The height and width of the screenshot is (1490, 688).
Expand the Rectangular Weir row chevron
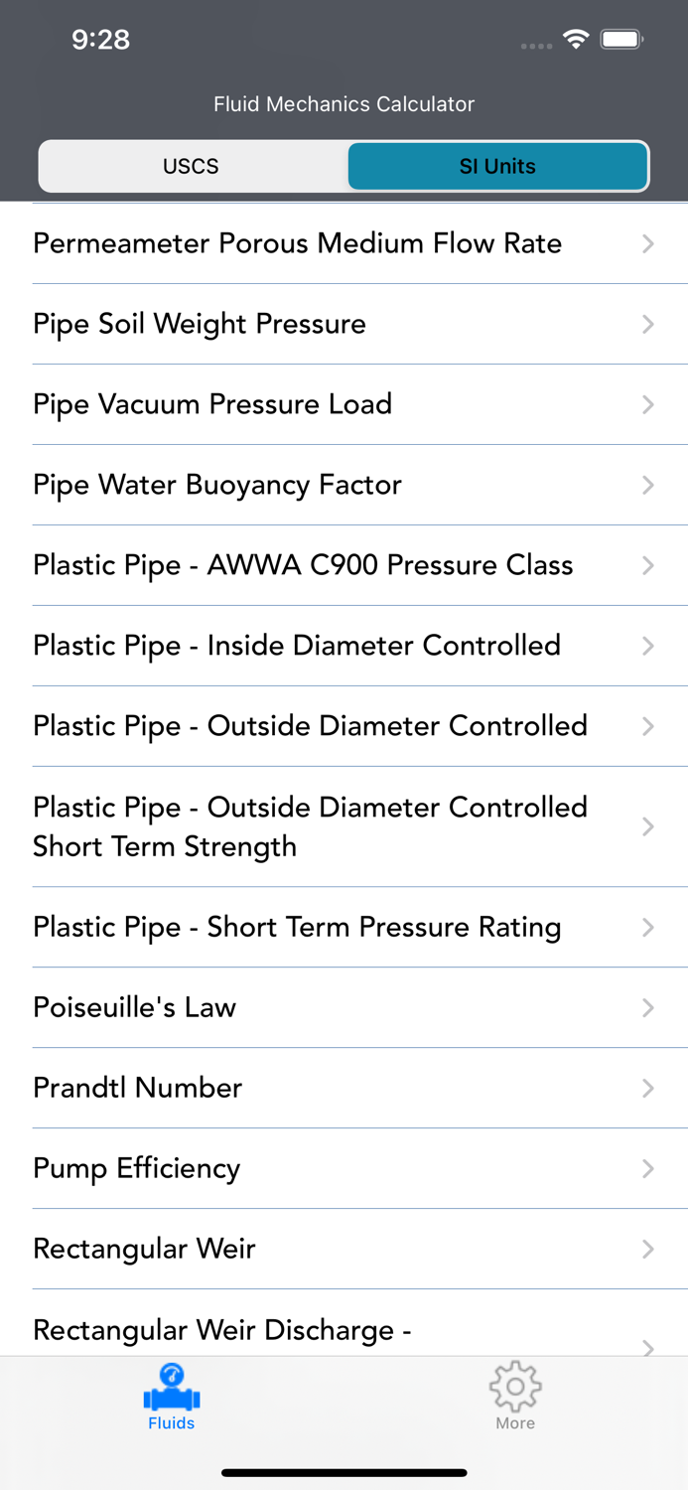[x=648, y=1249]
